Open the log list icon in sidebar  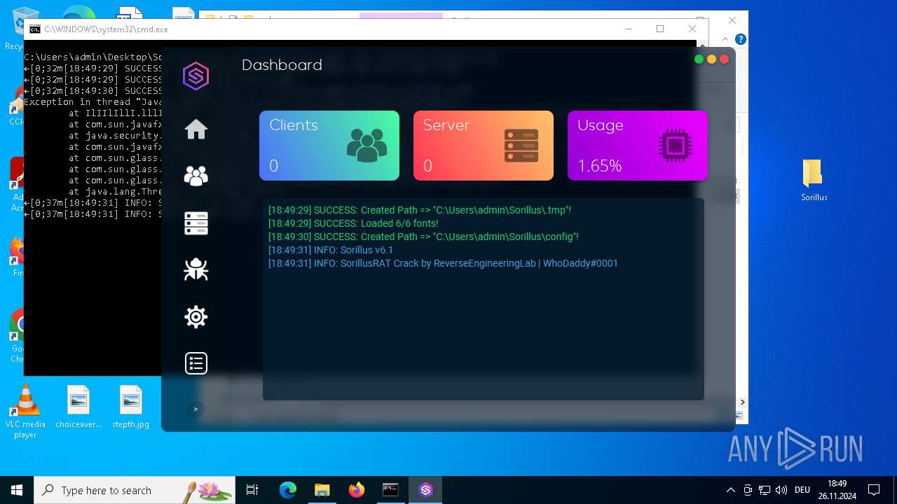click(196, 363)
